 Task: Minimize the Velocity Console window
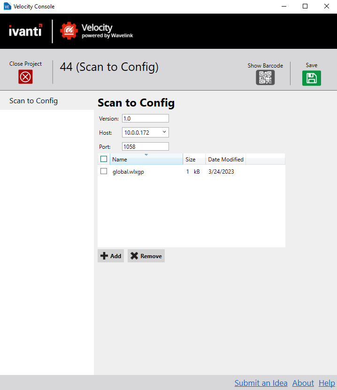pyautogui.click(x=283, y=7)
